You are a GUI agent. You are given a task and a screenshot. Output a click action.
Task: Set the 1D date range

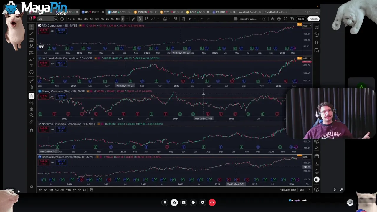tap(41, 190)
